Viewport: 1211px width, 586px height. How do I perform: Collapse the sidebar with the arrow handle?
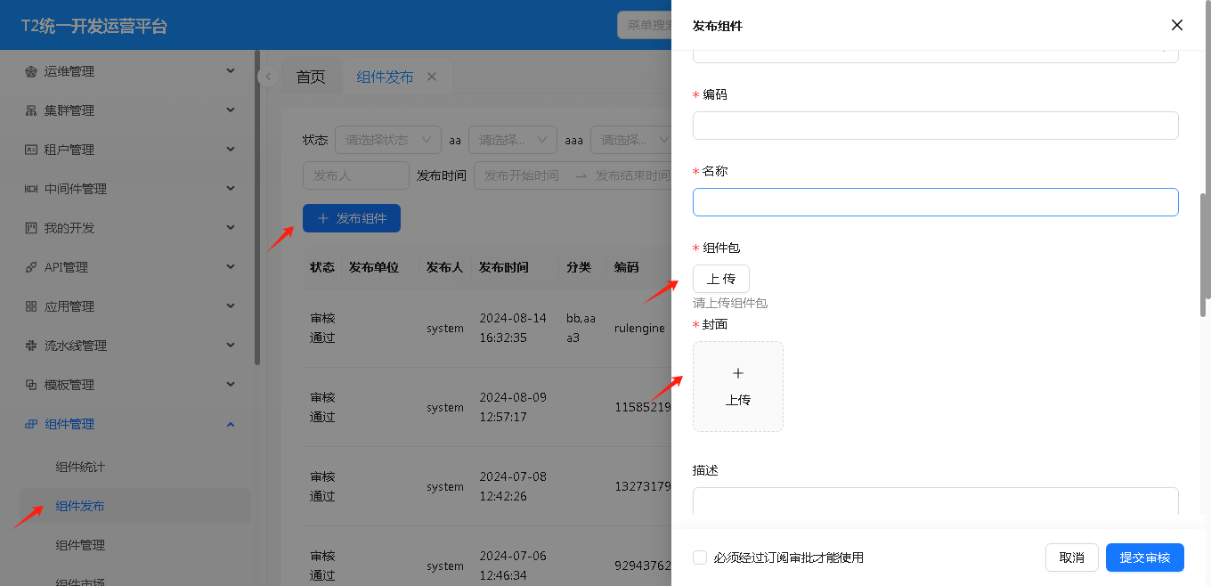click(x=267, y=77)
